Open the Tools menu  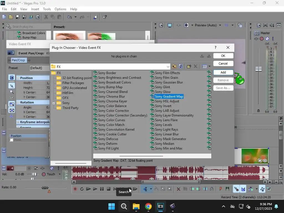tap(47, 9)
